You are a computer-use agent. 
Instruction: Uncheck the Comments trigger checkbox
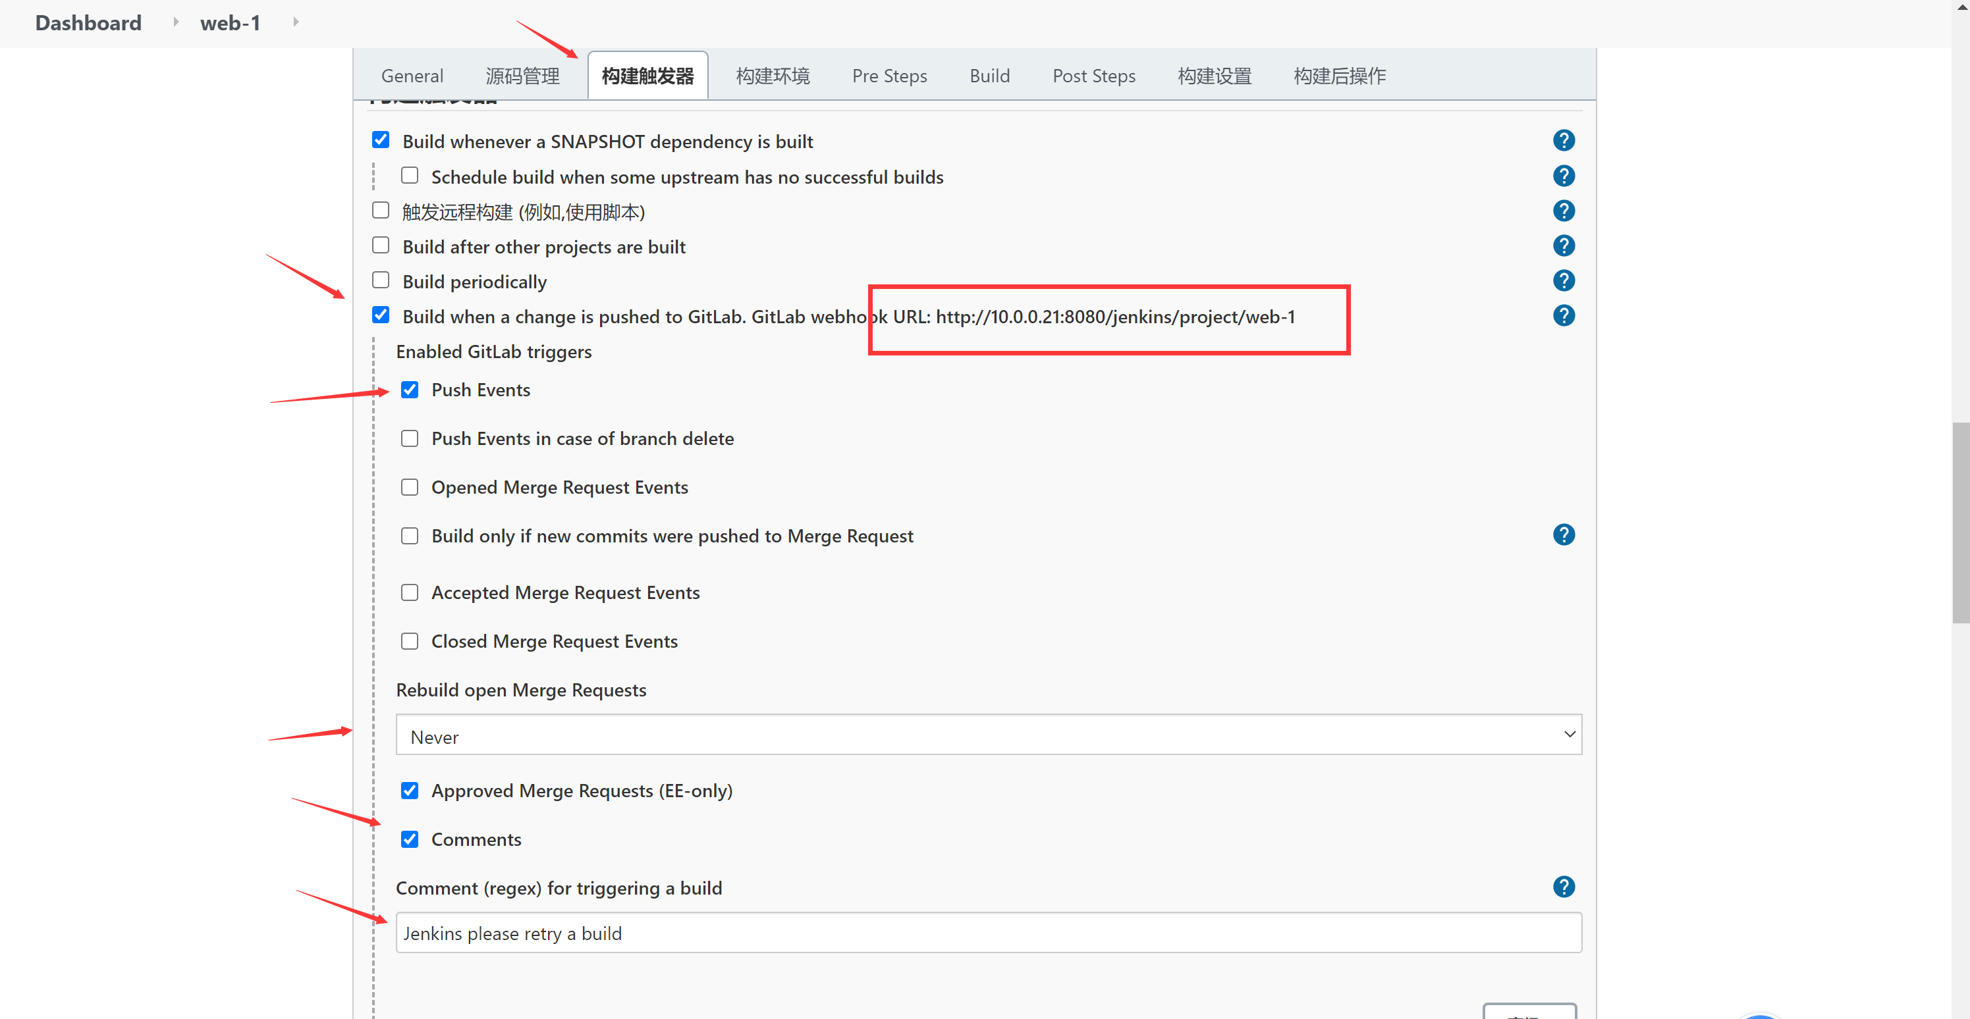[410, 839]
